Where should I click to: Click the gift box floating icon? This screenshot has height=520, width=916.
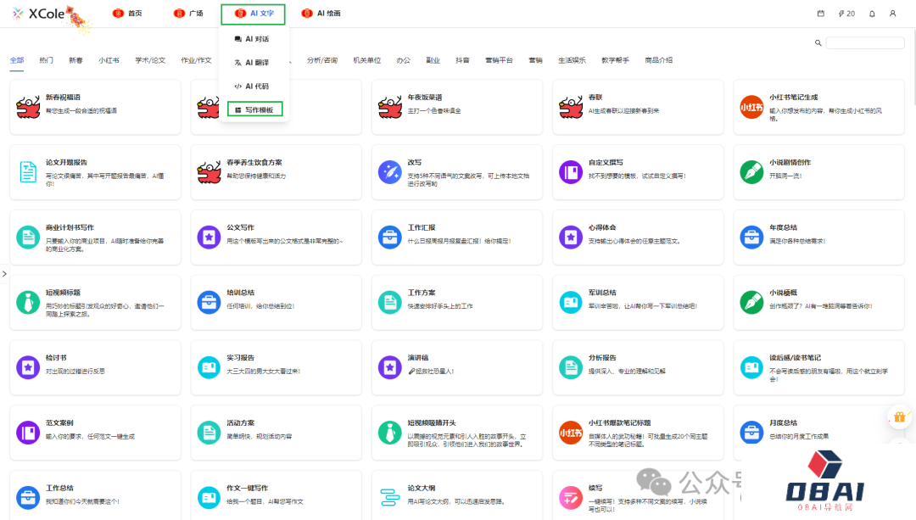897,417
